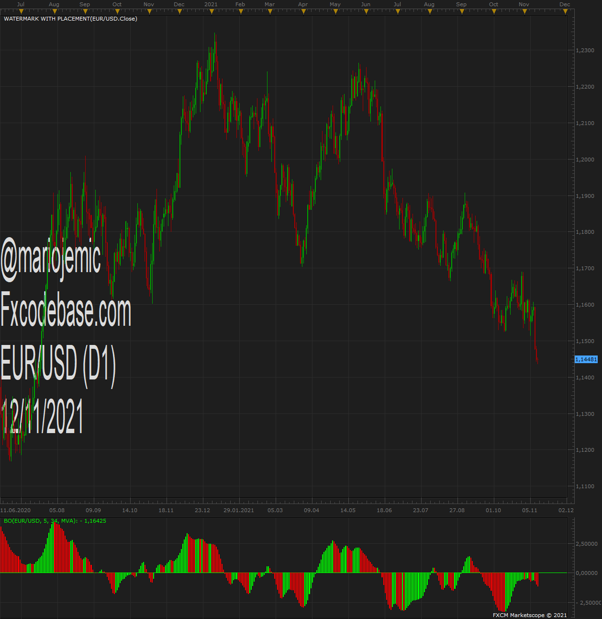Click the 14.05 date axis label
The image size is (602, 619).
click(x=348, y=510)
